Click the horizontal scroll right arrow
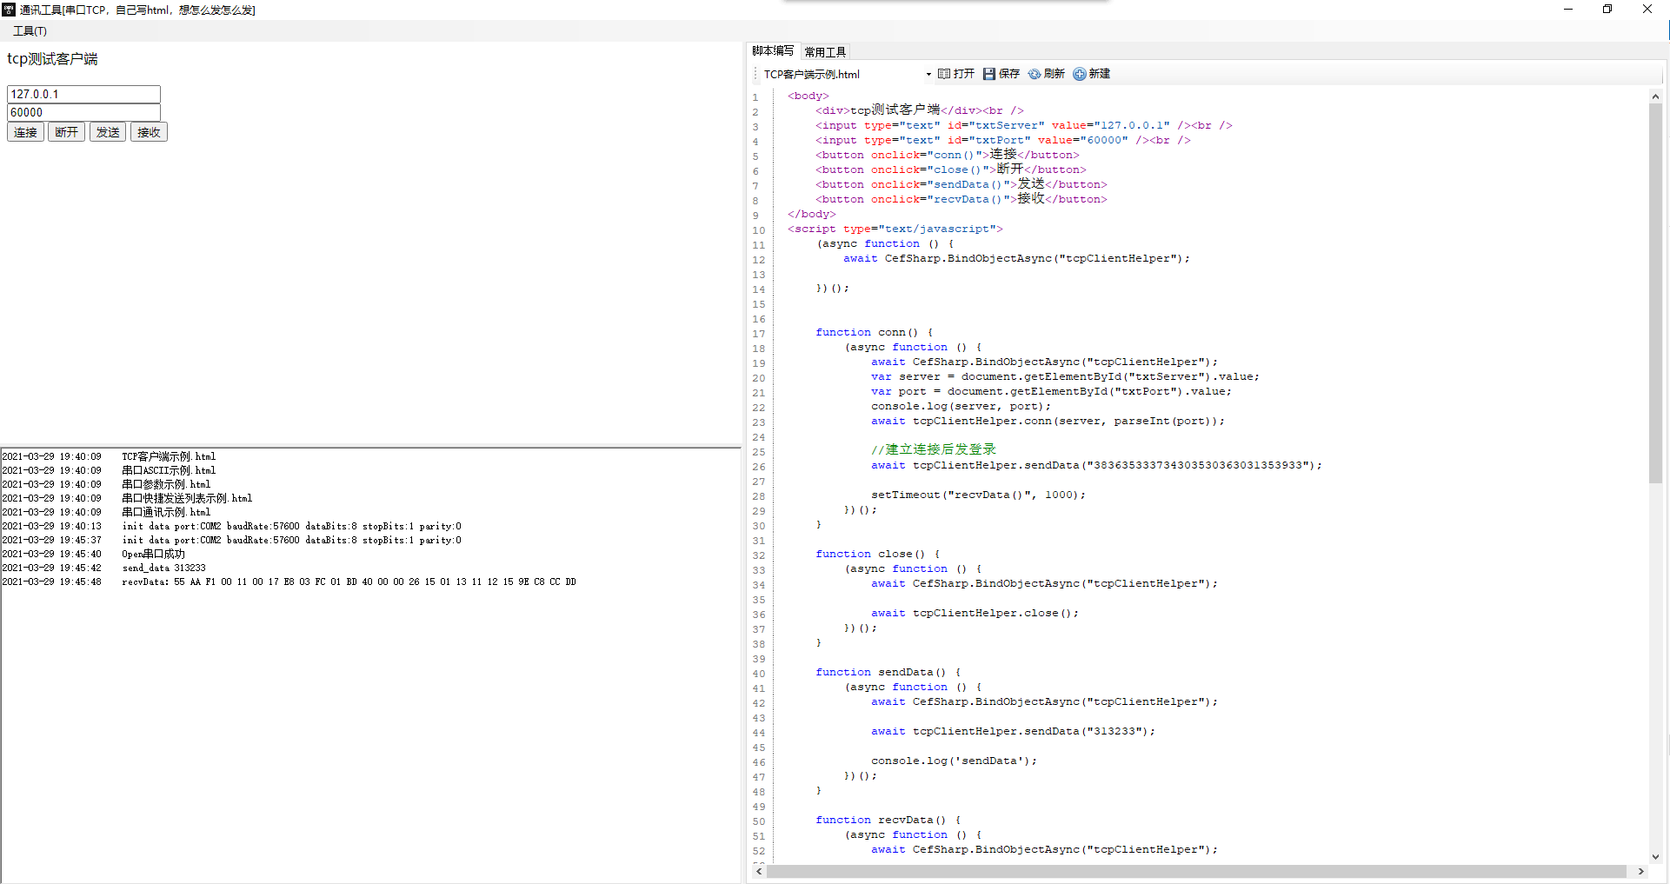Screen dimensions: 1670x884 click(x=1640, y=871)
